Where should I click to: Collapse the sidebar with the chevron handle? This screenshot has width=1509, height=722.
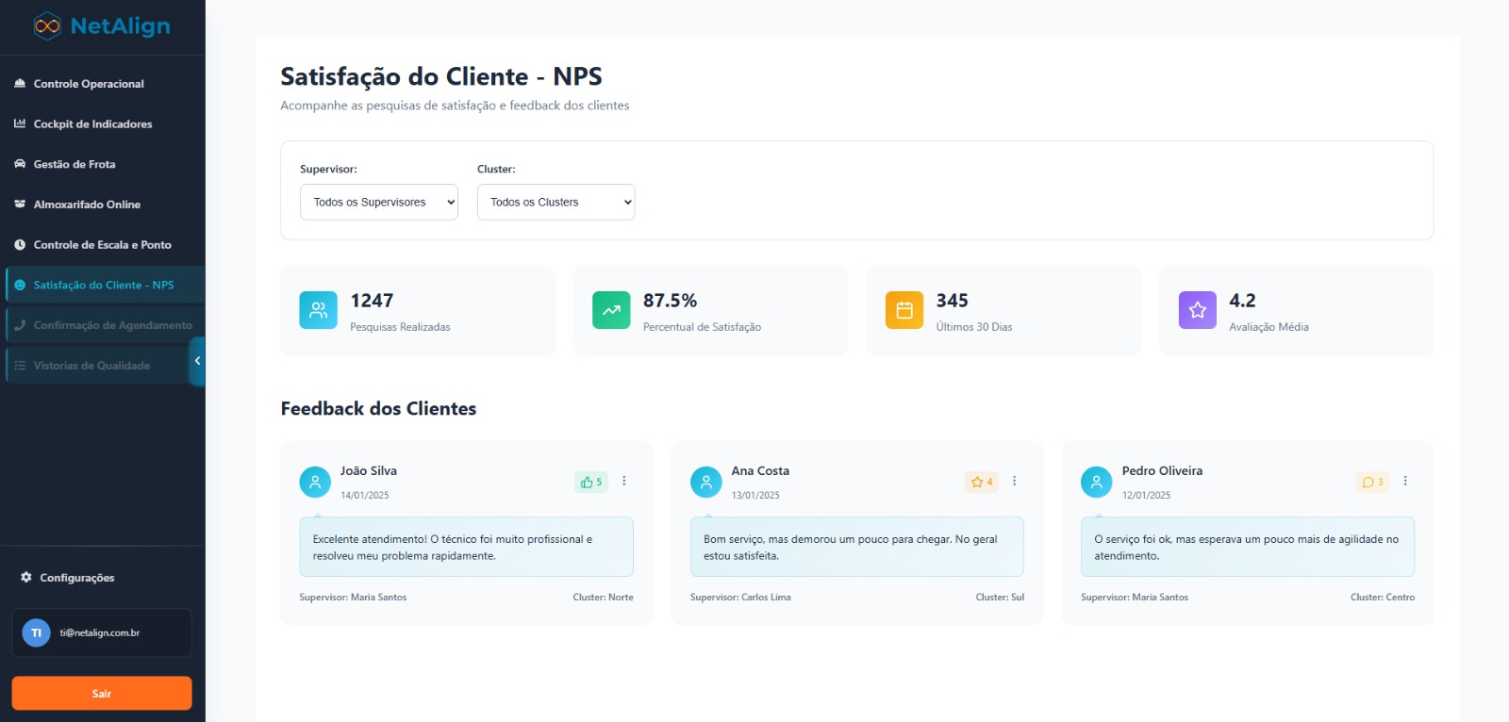tap(197, 361)
